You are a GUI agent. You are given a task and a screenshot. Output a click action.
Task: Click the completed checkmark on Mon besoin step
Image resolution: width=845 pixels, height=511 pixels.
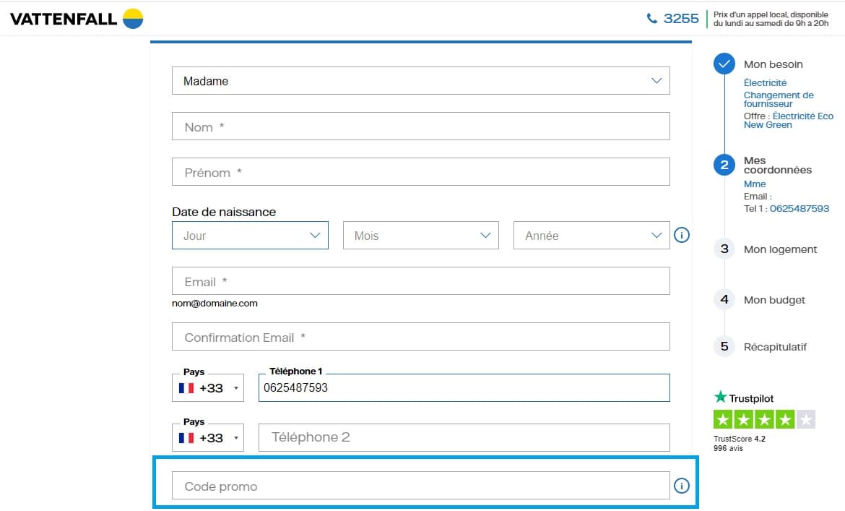(x=724, y=64)
